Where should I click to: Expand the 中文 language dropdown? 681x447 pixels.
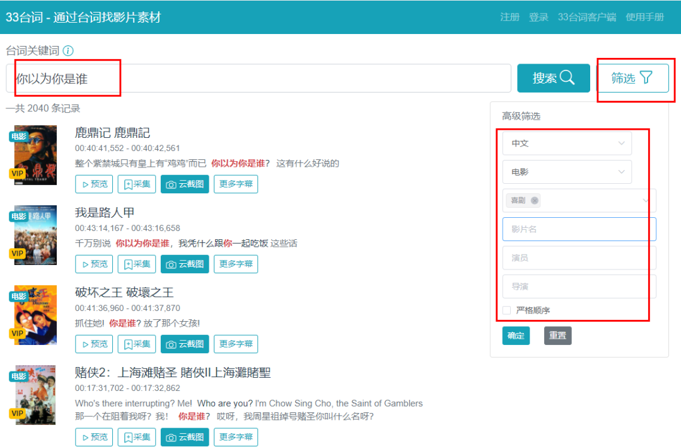566,144
